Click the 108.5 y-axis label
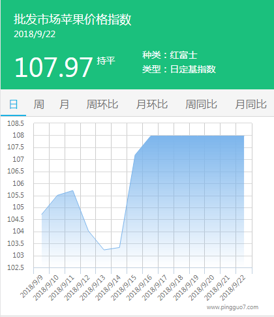 (x=16, y=123)
